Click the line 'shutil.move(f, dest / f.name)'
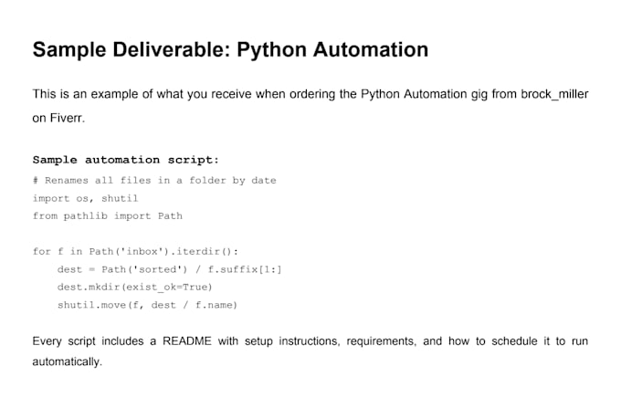Image resolution: width=621 pixels, height=419 pixels. pyautogui.click(x=147, y=305)
